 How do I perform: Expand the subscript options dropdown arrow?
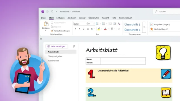point(95,29)
